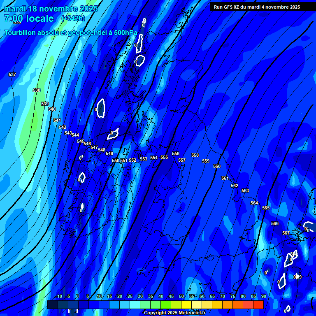
Task: Click the 564 contour label
Action: [254, 203]
